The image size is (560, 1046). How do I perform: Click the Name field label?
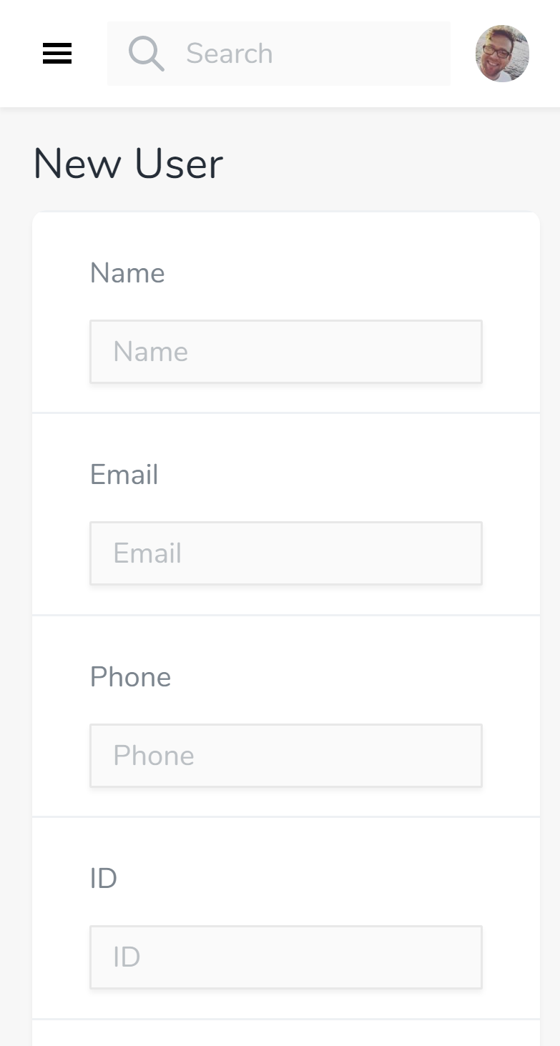point(127,272)
